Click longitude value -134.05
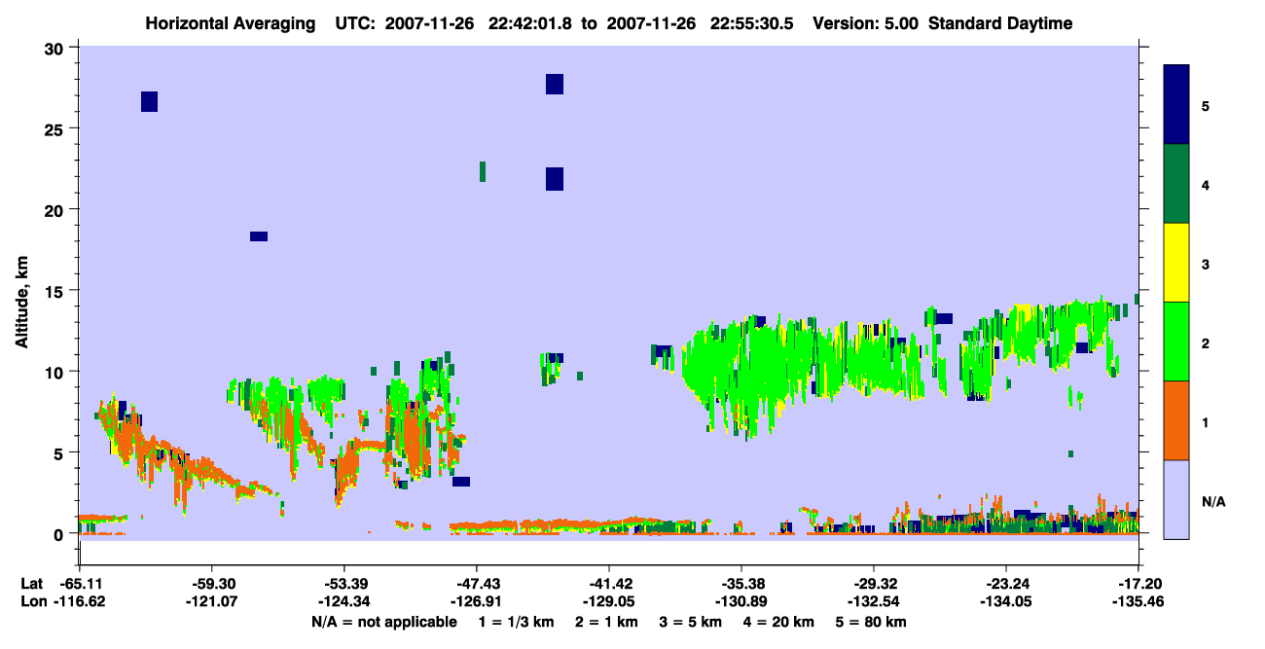The image size is (1265, 649). coord(1006,602)
